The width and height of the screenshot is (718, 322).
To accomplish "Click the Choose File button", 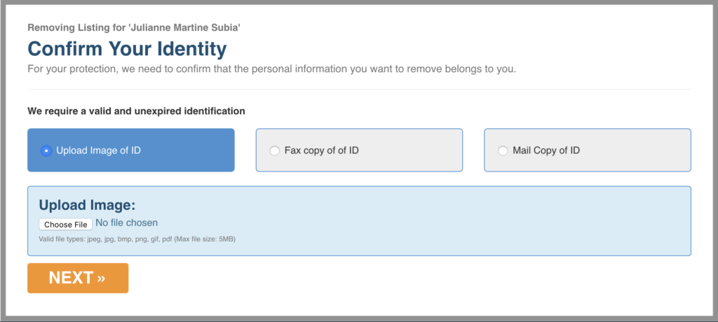I will pyautogui.click(x=65, y=224).
